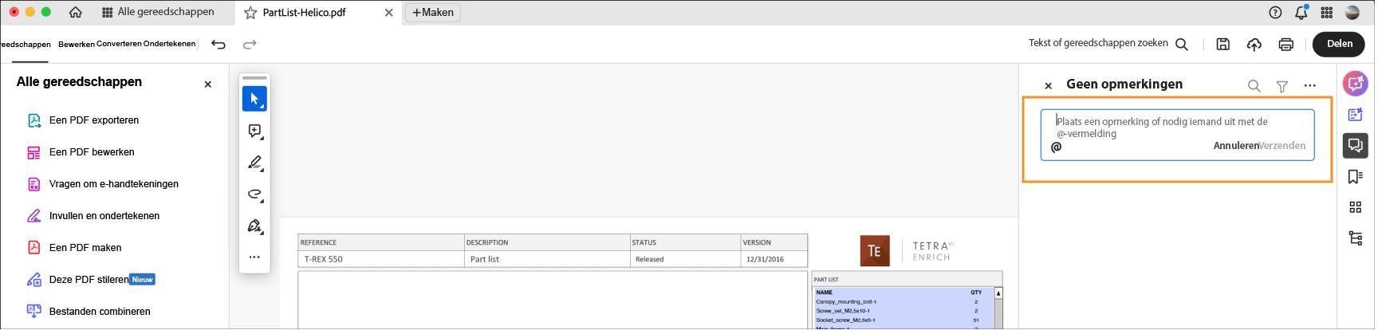1378x330 pixels.
Task: Insert an @ mention
Action: (x=1057, y=147)
